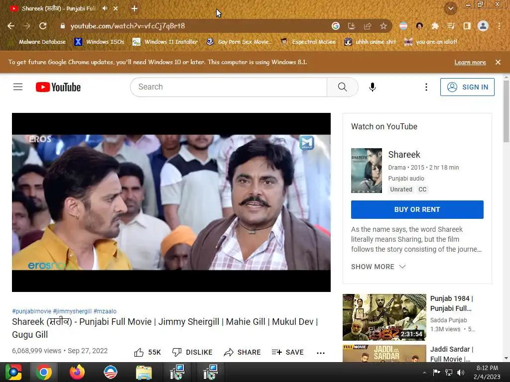Screen dimensions: 510x382
Task: Open Shareek movie poster thumbnail
Action: [x=367, y=171]
